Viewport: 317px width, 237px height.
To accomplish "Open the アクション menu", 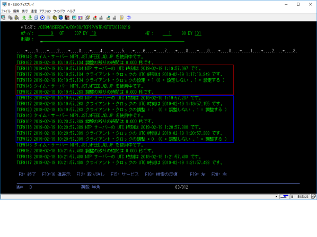I will (x=45, y=11).
